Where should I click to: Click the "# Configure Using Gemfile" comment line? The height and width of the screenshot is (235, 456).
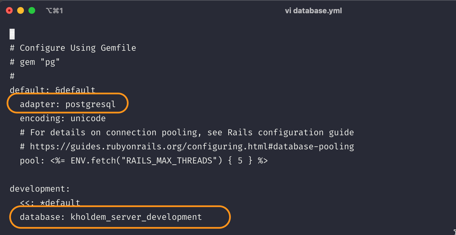[x=73, y=48]
